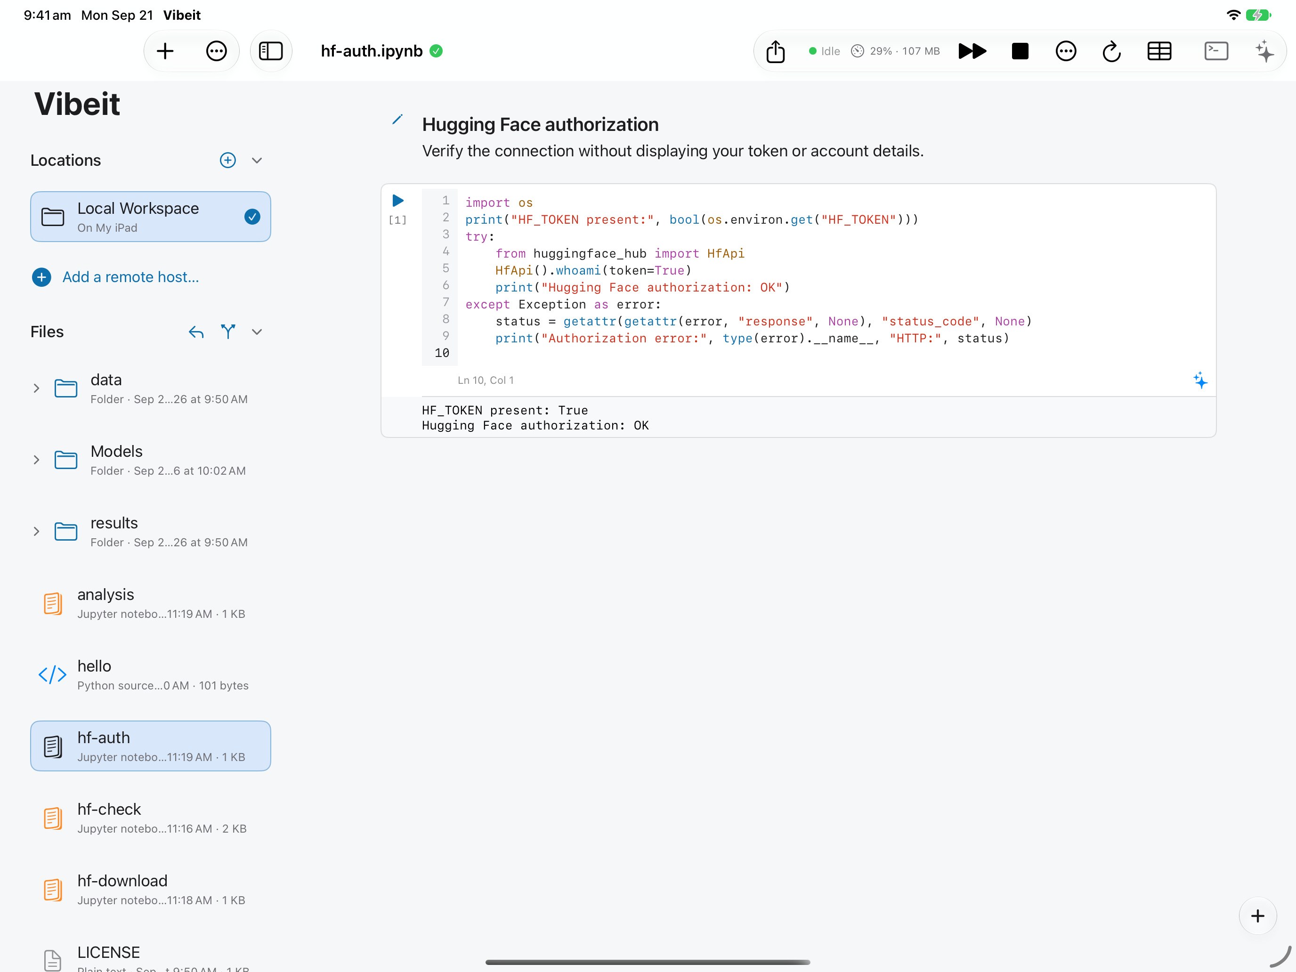Collapse the Locations section chevron
The width and height of the screenshot is (1296, 972).
pos(257,160)
